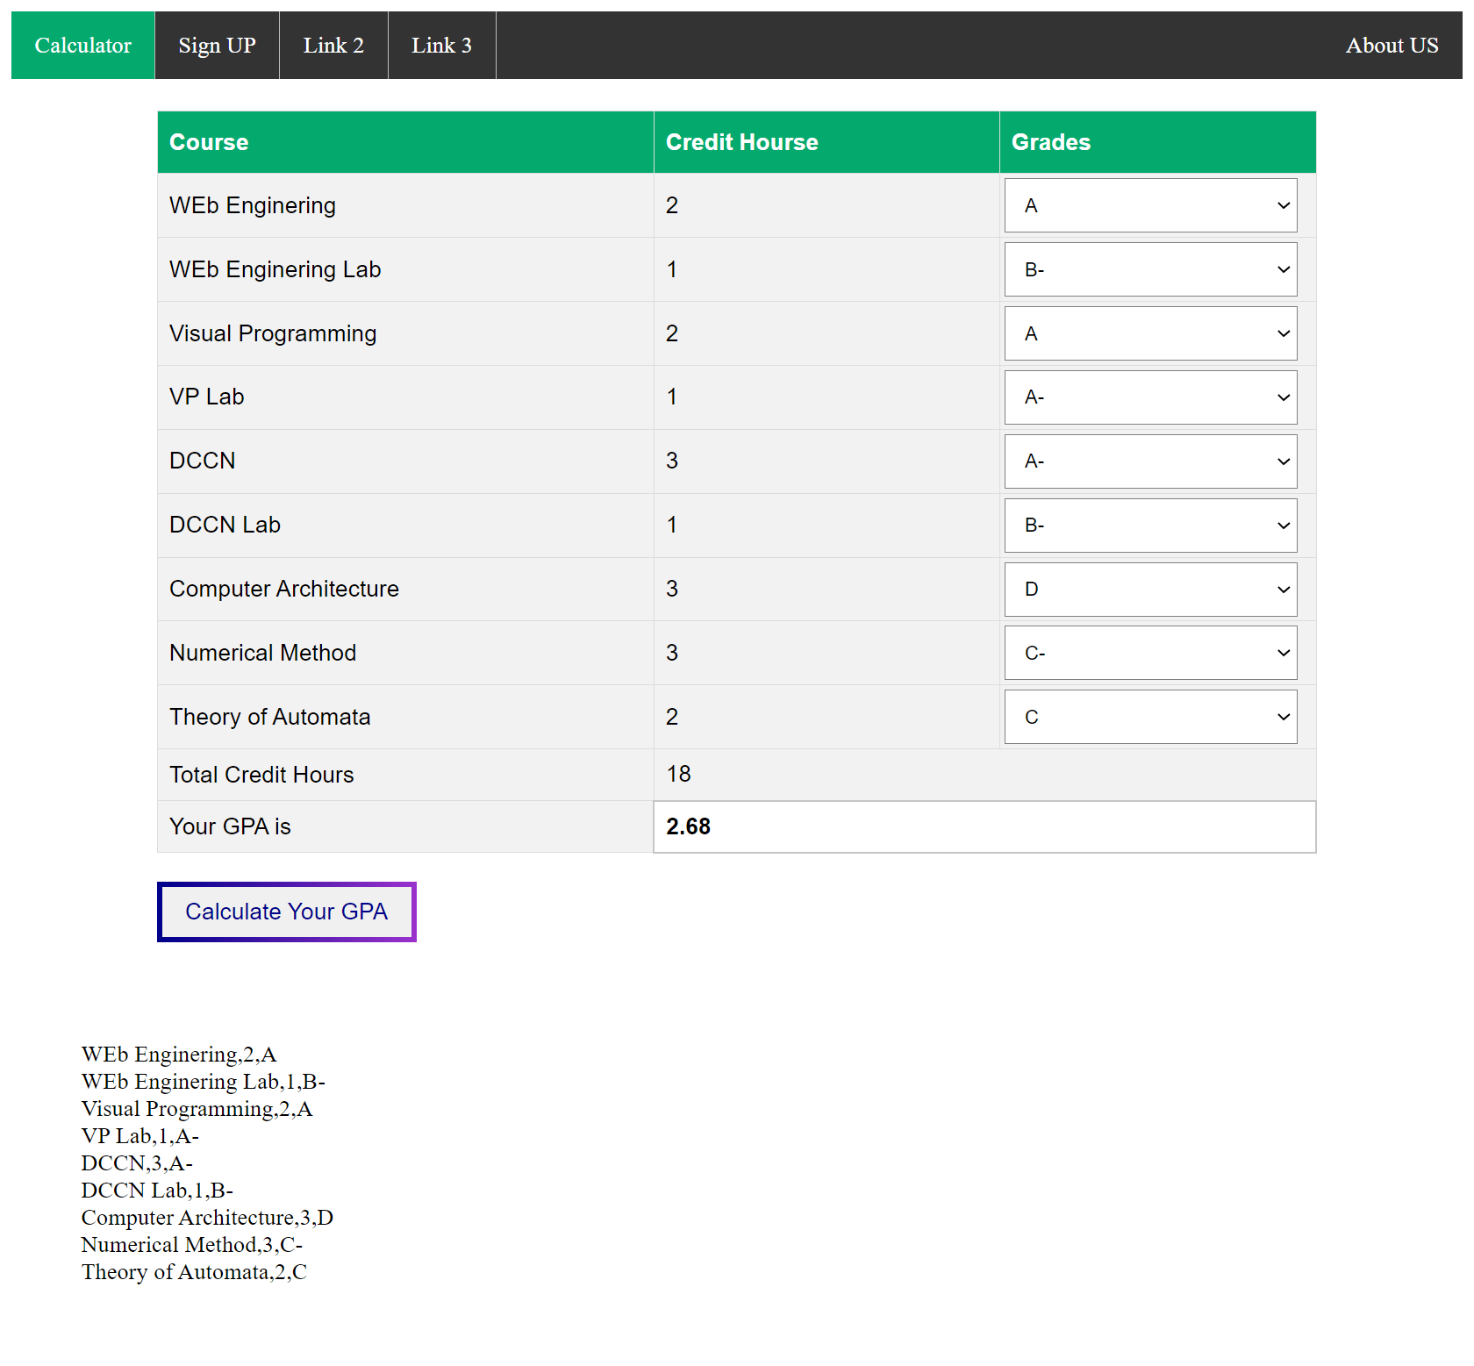Open the DCCN Lab grade dropdown
This screenshot has width=1474, height=1366.
tap(1149, 525)
